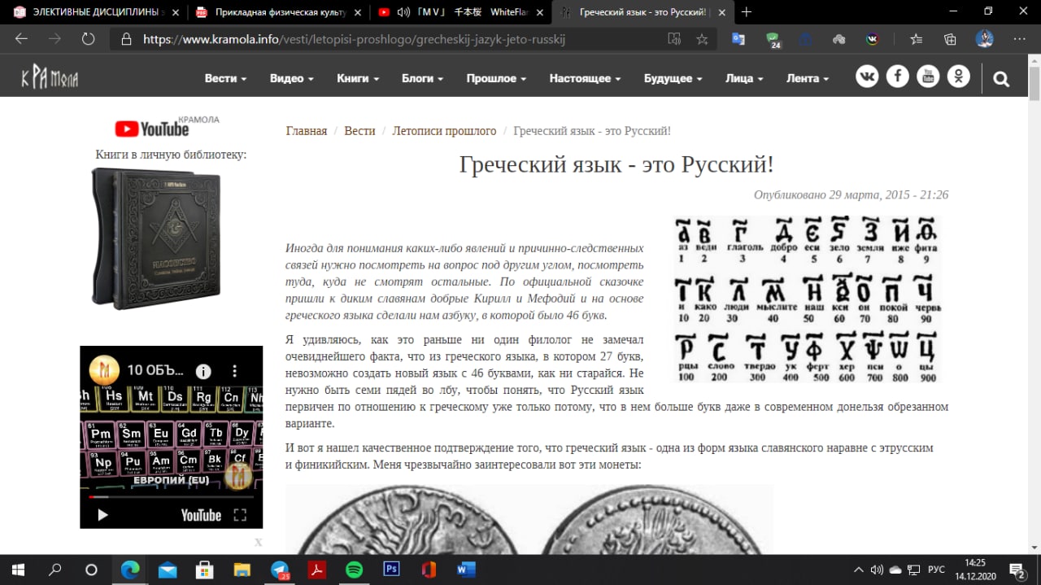
Task: Visit Kramola Facebook page icon
Action: pos(897,76)
